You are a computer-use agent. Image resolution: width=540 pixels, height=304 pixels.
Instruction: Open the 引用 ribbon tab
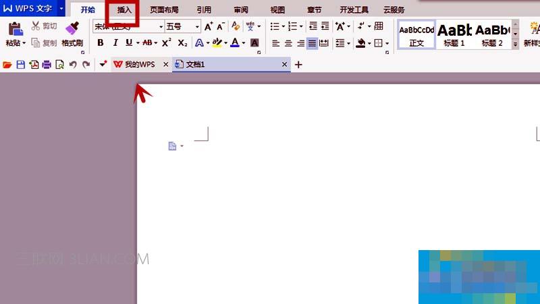point(204,10)
